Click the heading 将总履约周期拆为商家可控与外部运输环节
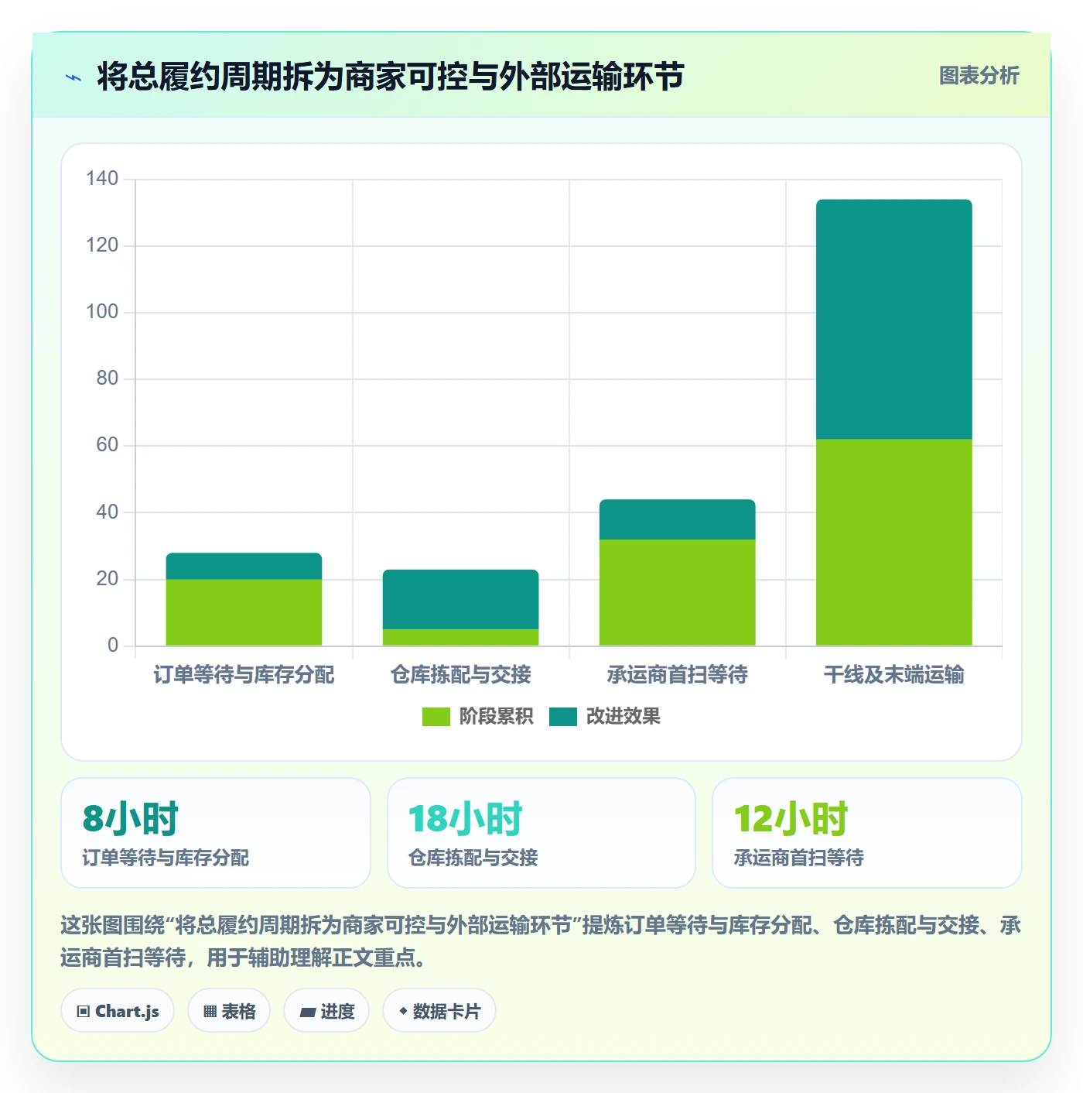1083x1093 pixels. [x=391, y=77]
